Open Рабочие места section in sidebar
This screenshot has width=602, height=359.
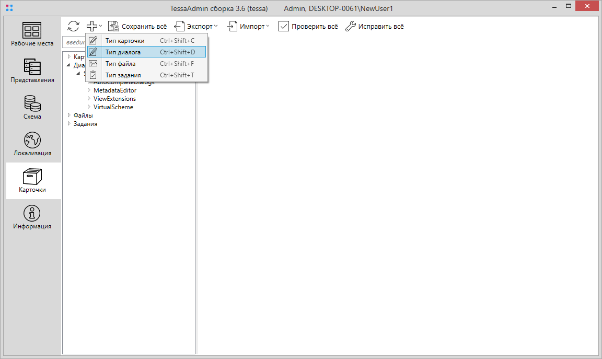pyautogui.click(x=32, y=34)
